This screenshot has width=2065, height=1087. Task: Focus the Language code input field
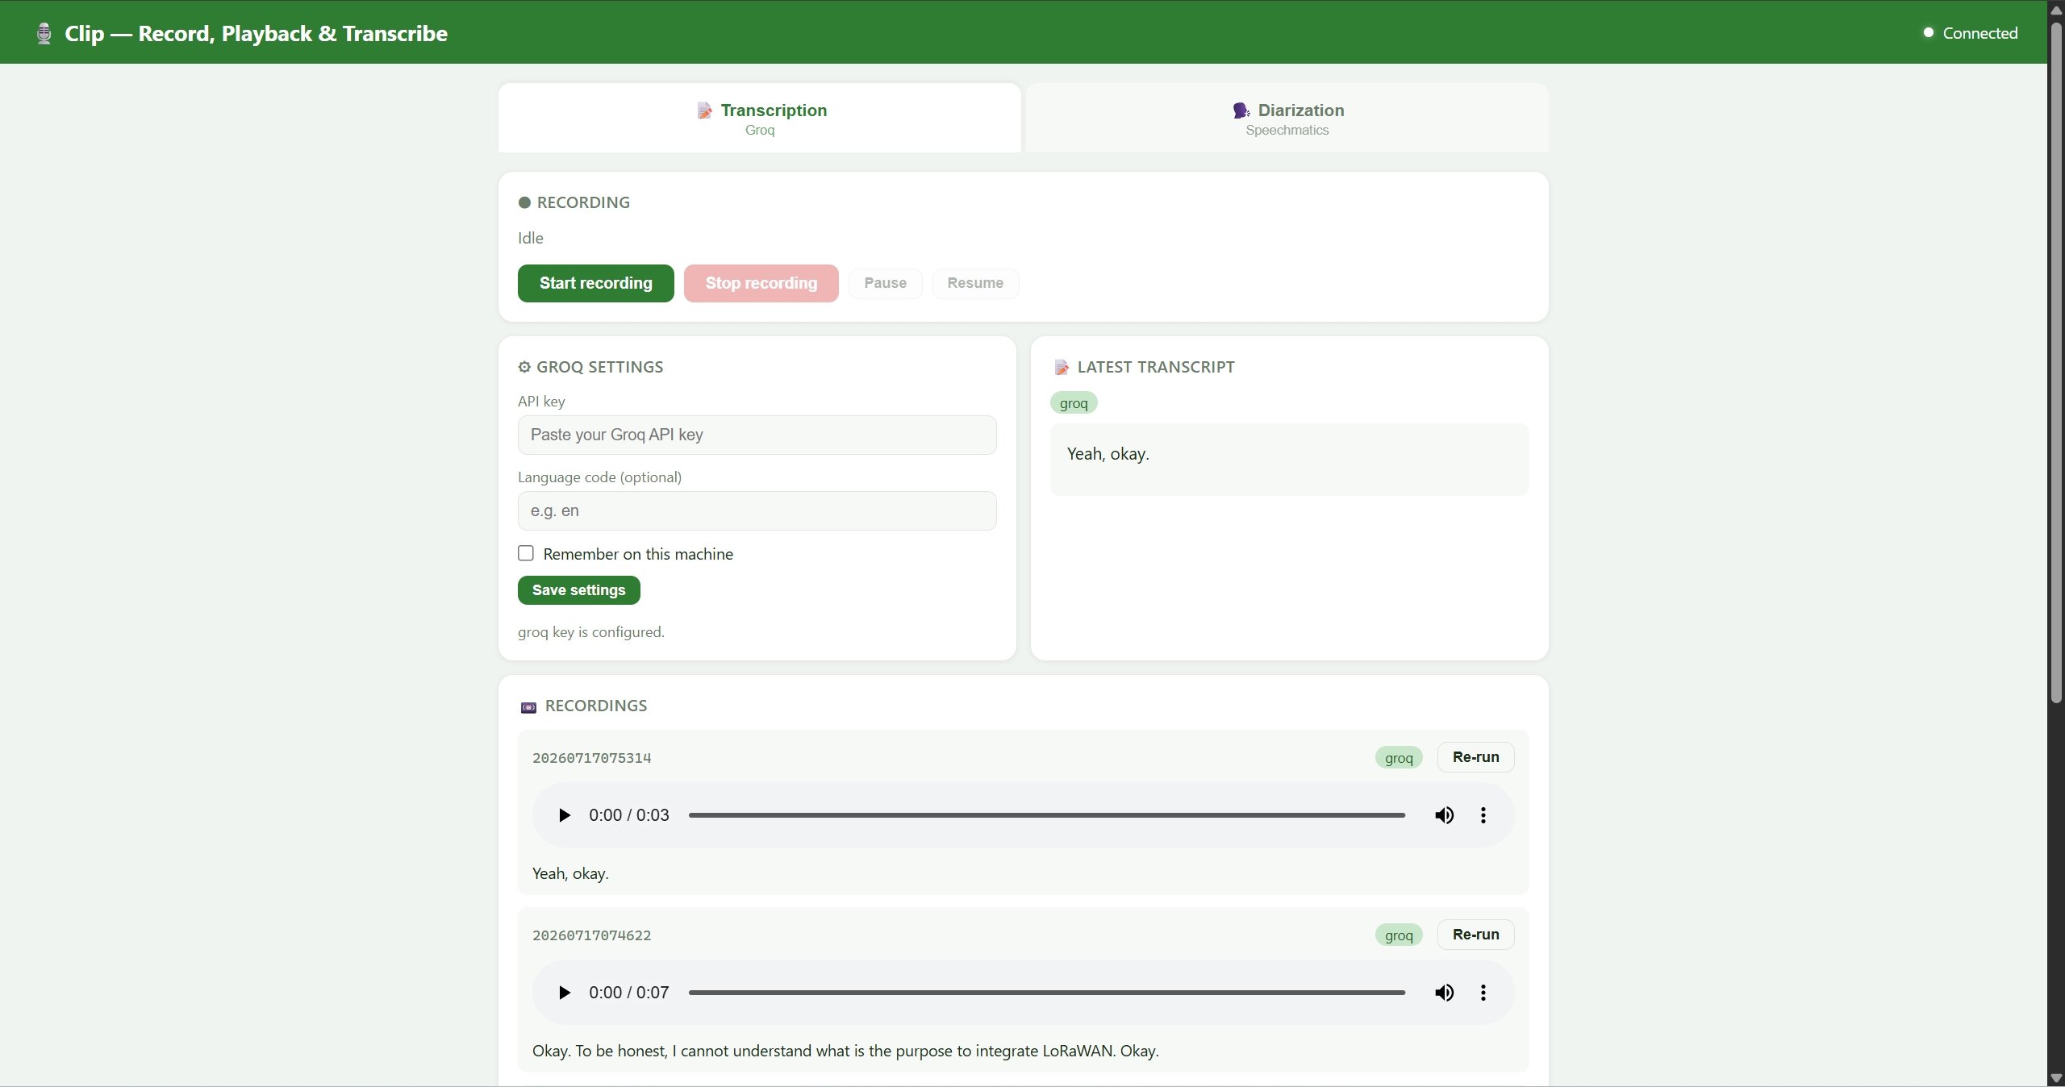[757, 510]
